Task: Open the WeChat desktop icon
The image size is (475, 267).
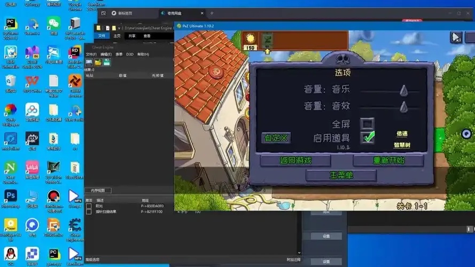Action: click(x=53, y=26)
